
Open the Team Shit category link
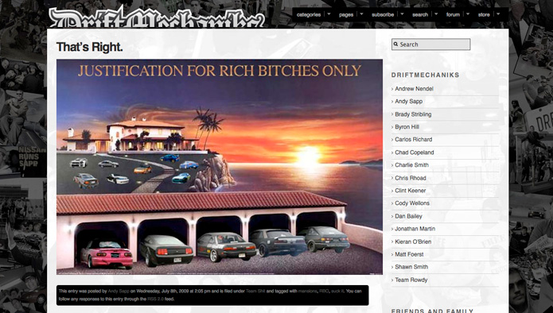(x=255, y=292)
